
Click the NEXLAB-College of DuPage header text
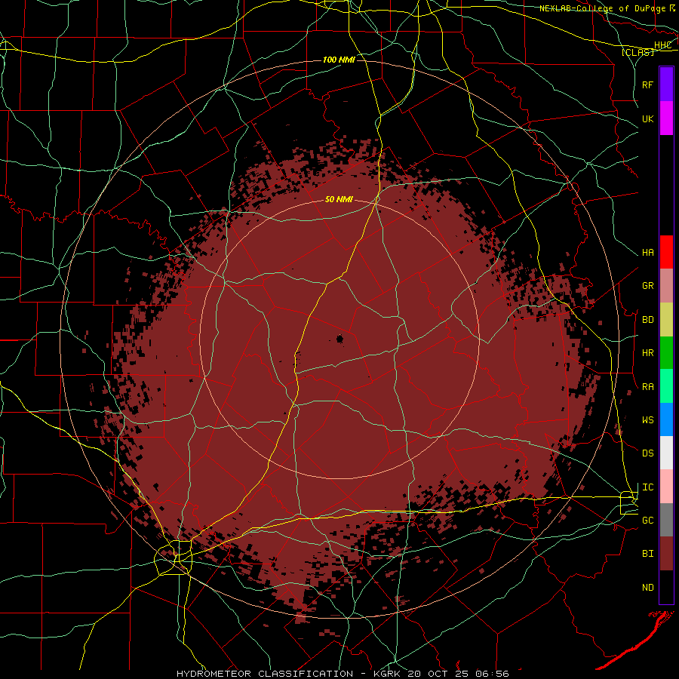click(x=604, y=8)
